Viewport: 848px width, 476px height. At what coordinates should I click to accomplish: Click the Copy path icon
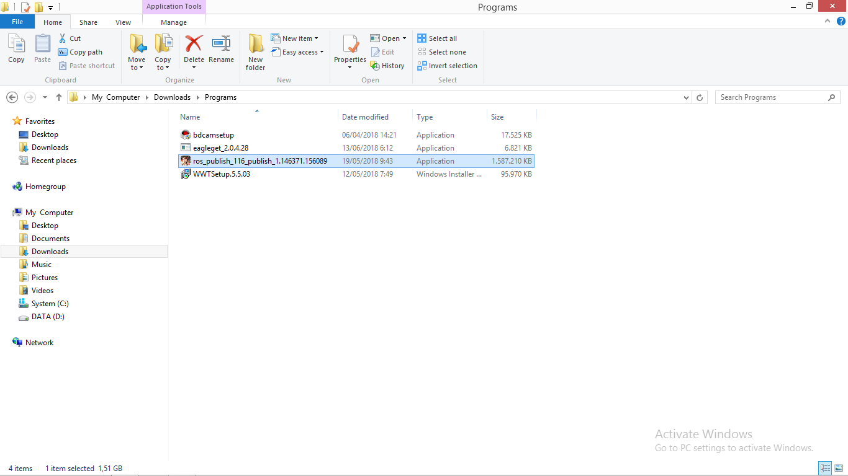80,52
